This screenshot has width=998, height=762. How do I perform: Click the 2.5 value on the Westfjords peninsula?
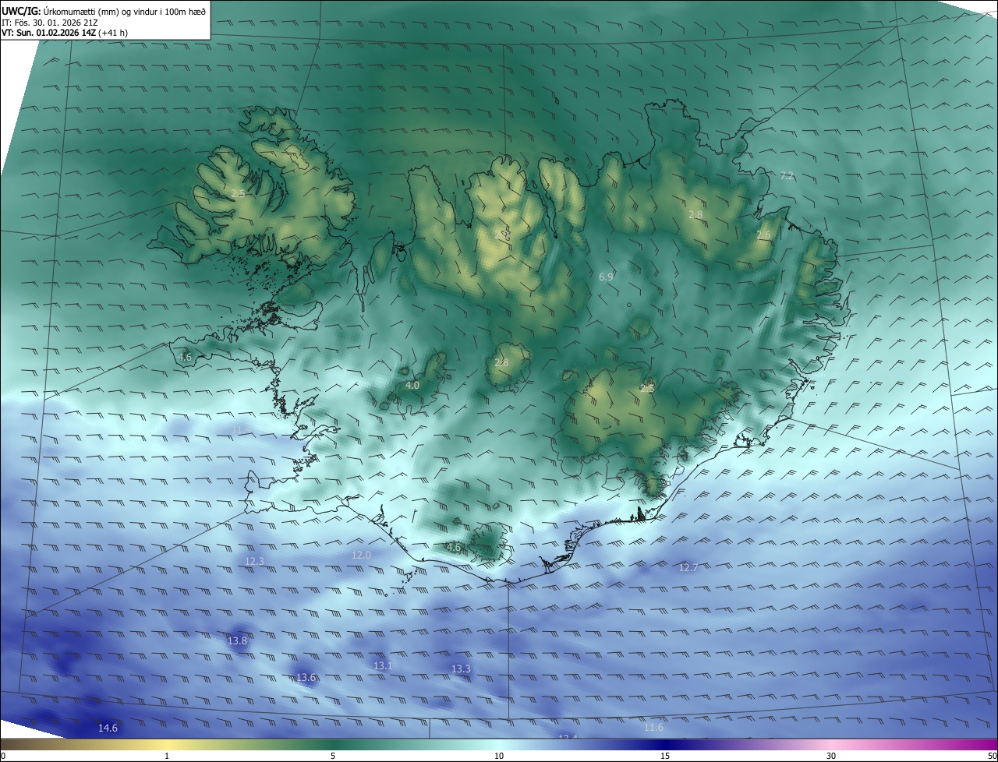pyautogui.click(x=238, y=193)
